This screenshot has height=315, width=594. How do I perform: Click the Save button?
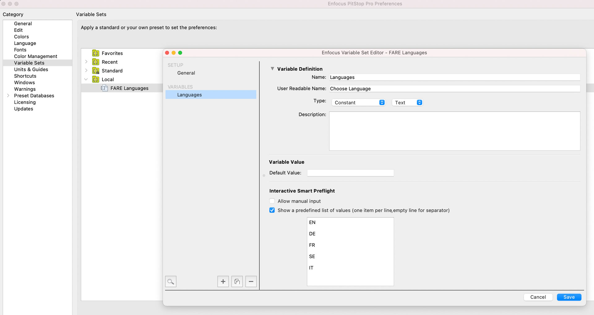[x=569, y=297]
